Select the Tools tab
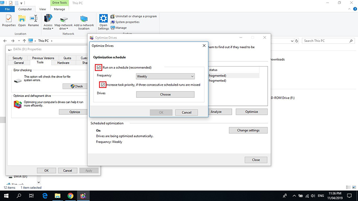Image resolution: width=358 pixels, height=201 pixels. click(x=40, y=63)
